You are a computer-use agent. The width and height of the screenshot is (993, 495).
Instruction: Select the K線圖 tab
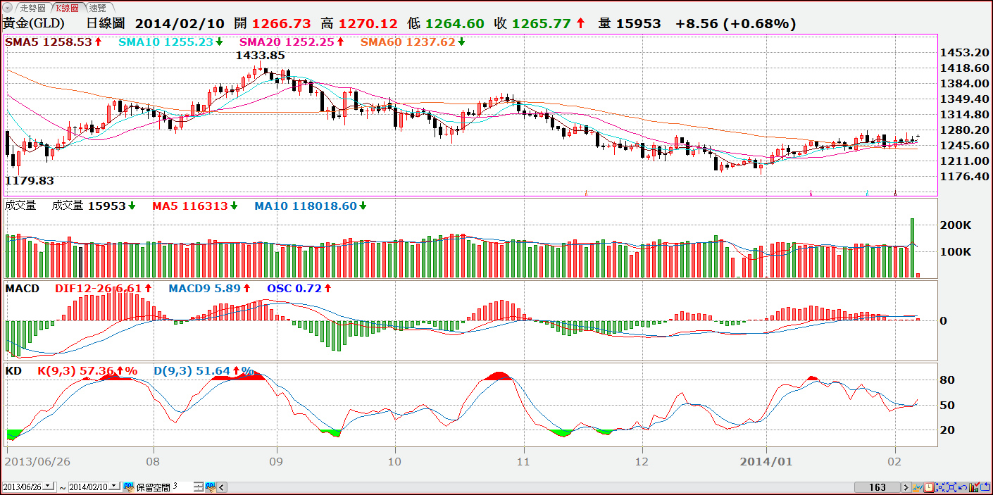[69, 8]
